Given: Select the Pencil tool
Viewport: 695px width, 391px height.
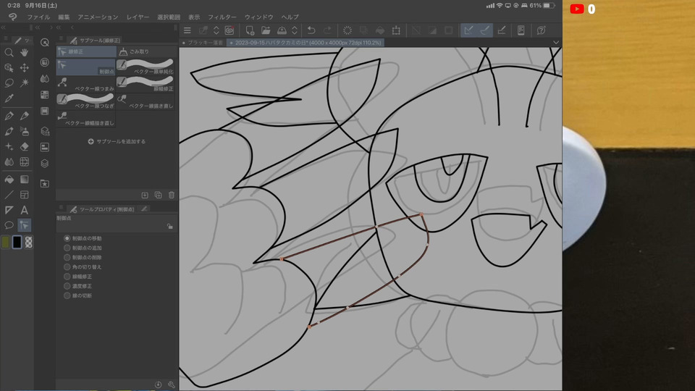Looking at the screenshot, I should coord(25,116).
